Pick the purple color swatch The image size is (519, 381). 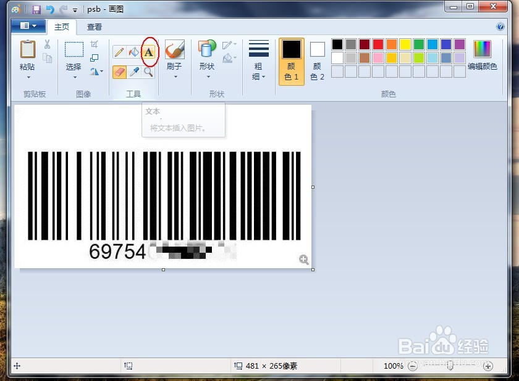coord(460,44)
